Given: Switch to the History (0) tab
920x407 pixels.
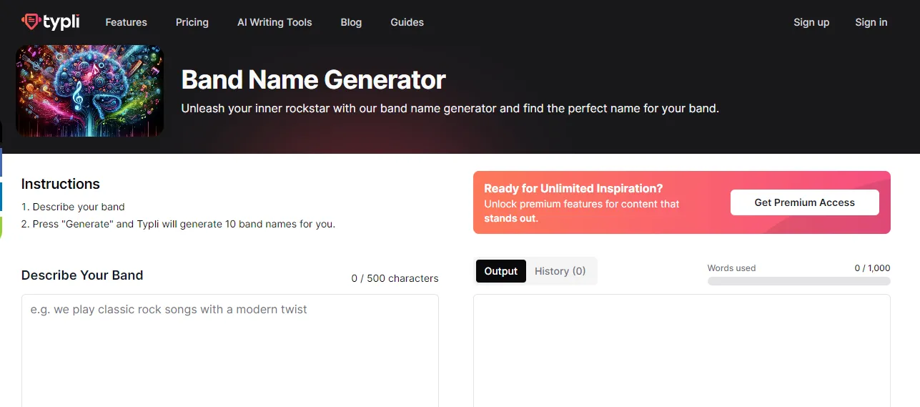Looking at the screenshot, I should click(x=560, y=271).
